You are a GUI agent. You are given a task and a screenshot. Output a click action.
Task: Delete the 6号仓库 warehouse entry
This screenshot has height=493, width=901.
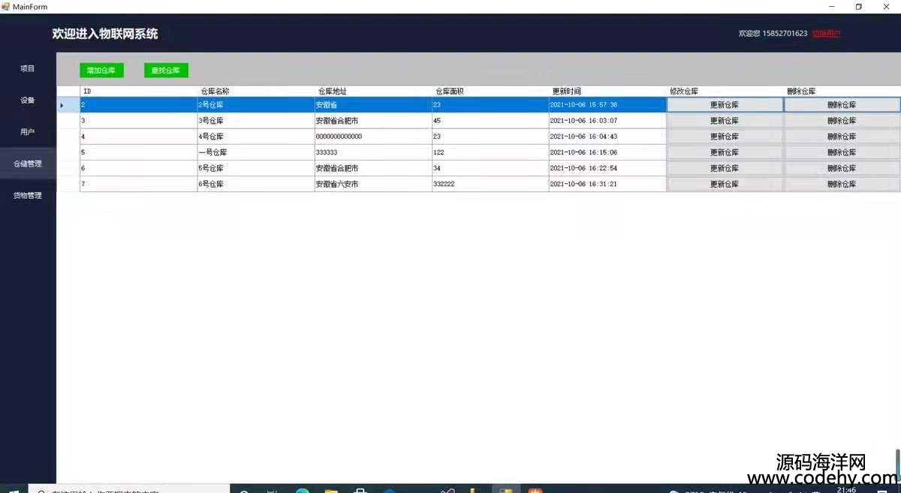[842, 184]
